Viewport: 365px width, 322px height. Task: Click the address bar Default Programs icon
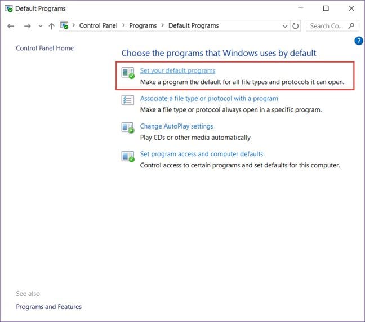coord(64,25)
